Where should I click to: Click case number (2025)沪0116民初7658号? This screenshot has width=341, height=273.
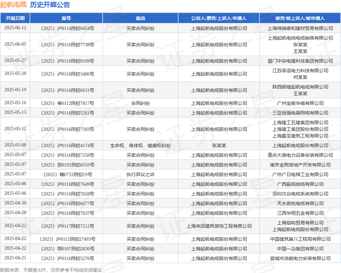pos(67,194)
